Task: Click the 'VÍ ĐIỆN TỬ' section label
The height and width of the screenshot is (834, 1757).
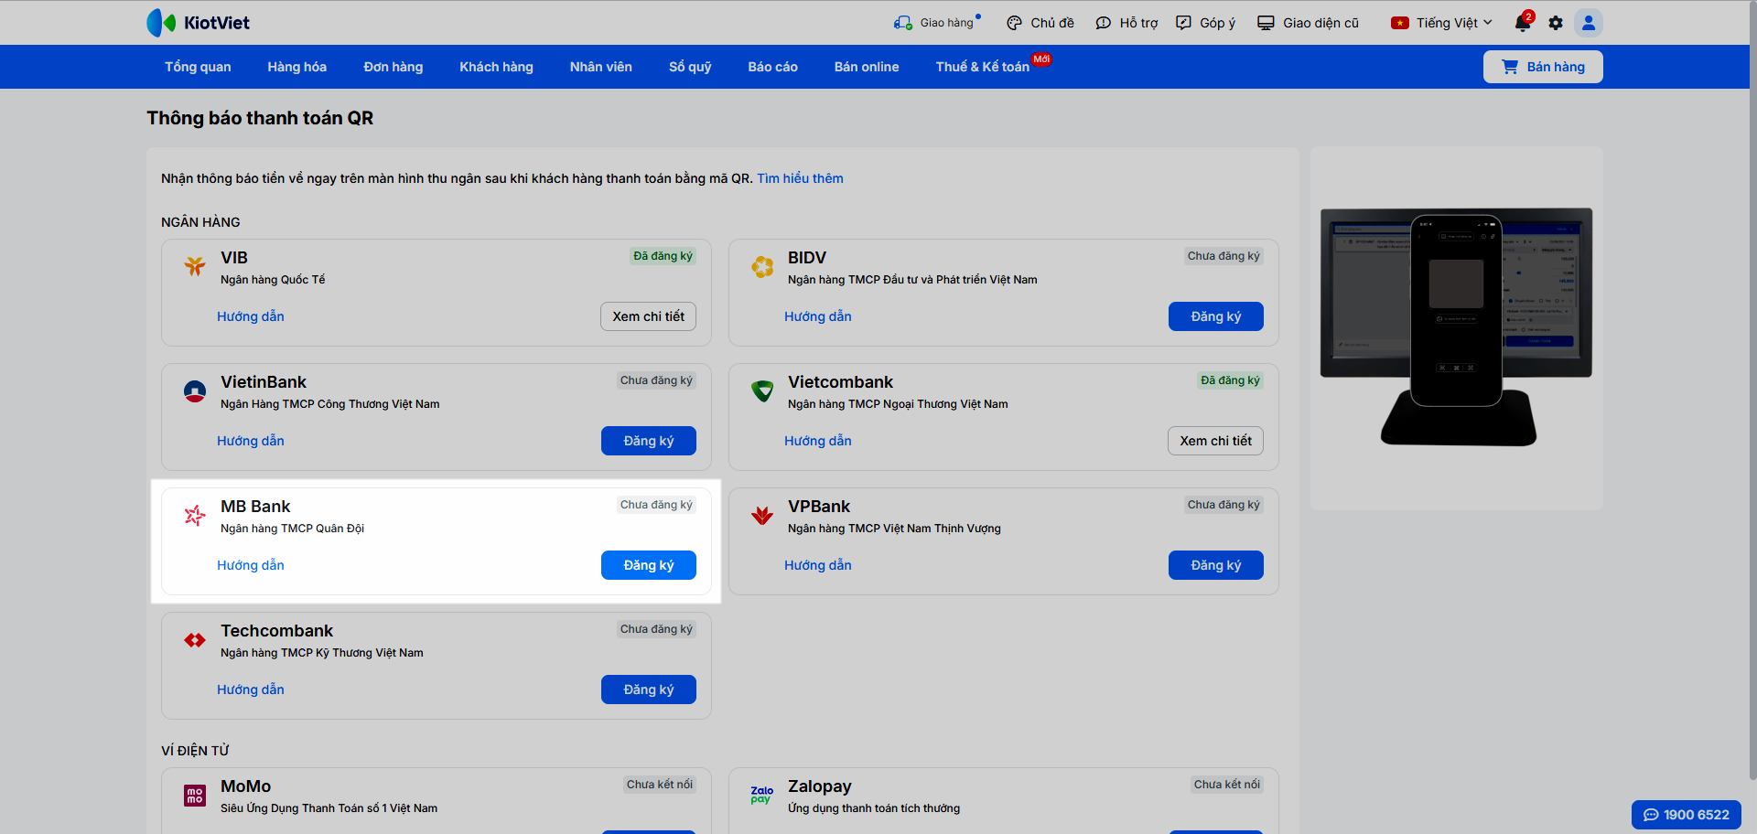Action: click(x=195, y=751)
